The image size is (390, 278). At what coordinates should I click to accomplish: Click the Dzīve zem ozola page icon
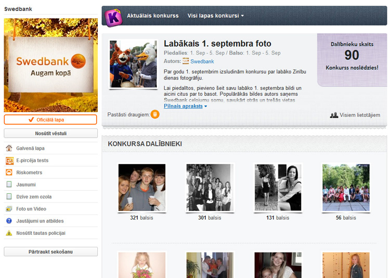[9, 196]
